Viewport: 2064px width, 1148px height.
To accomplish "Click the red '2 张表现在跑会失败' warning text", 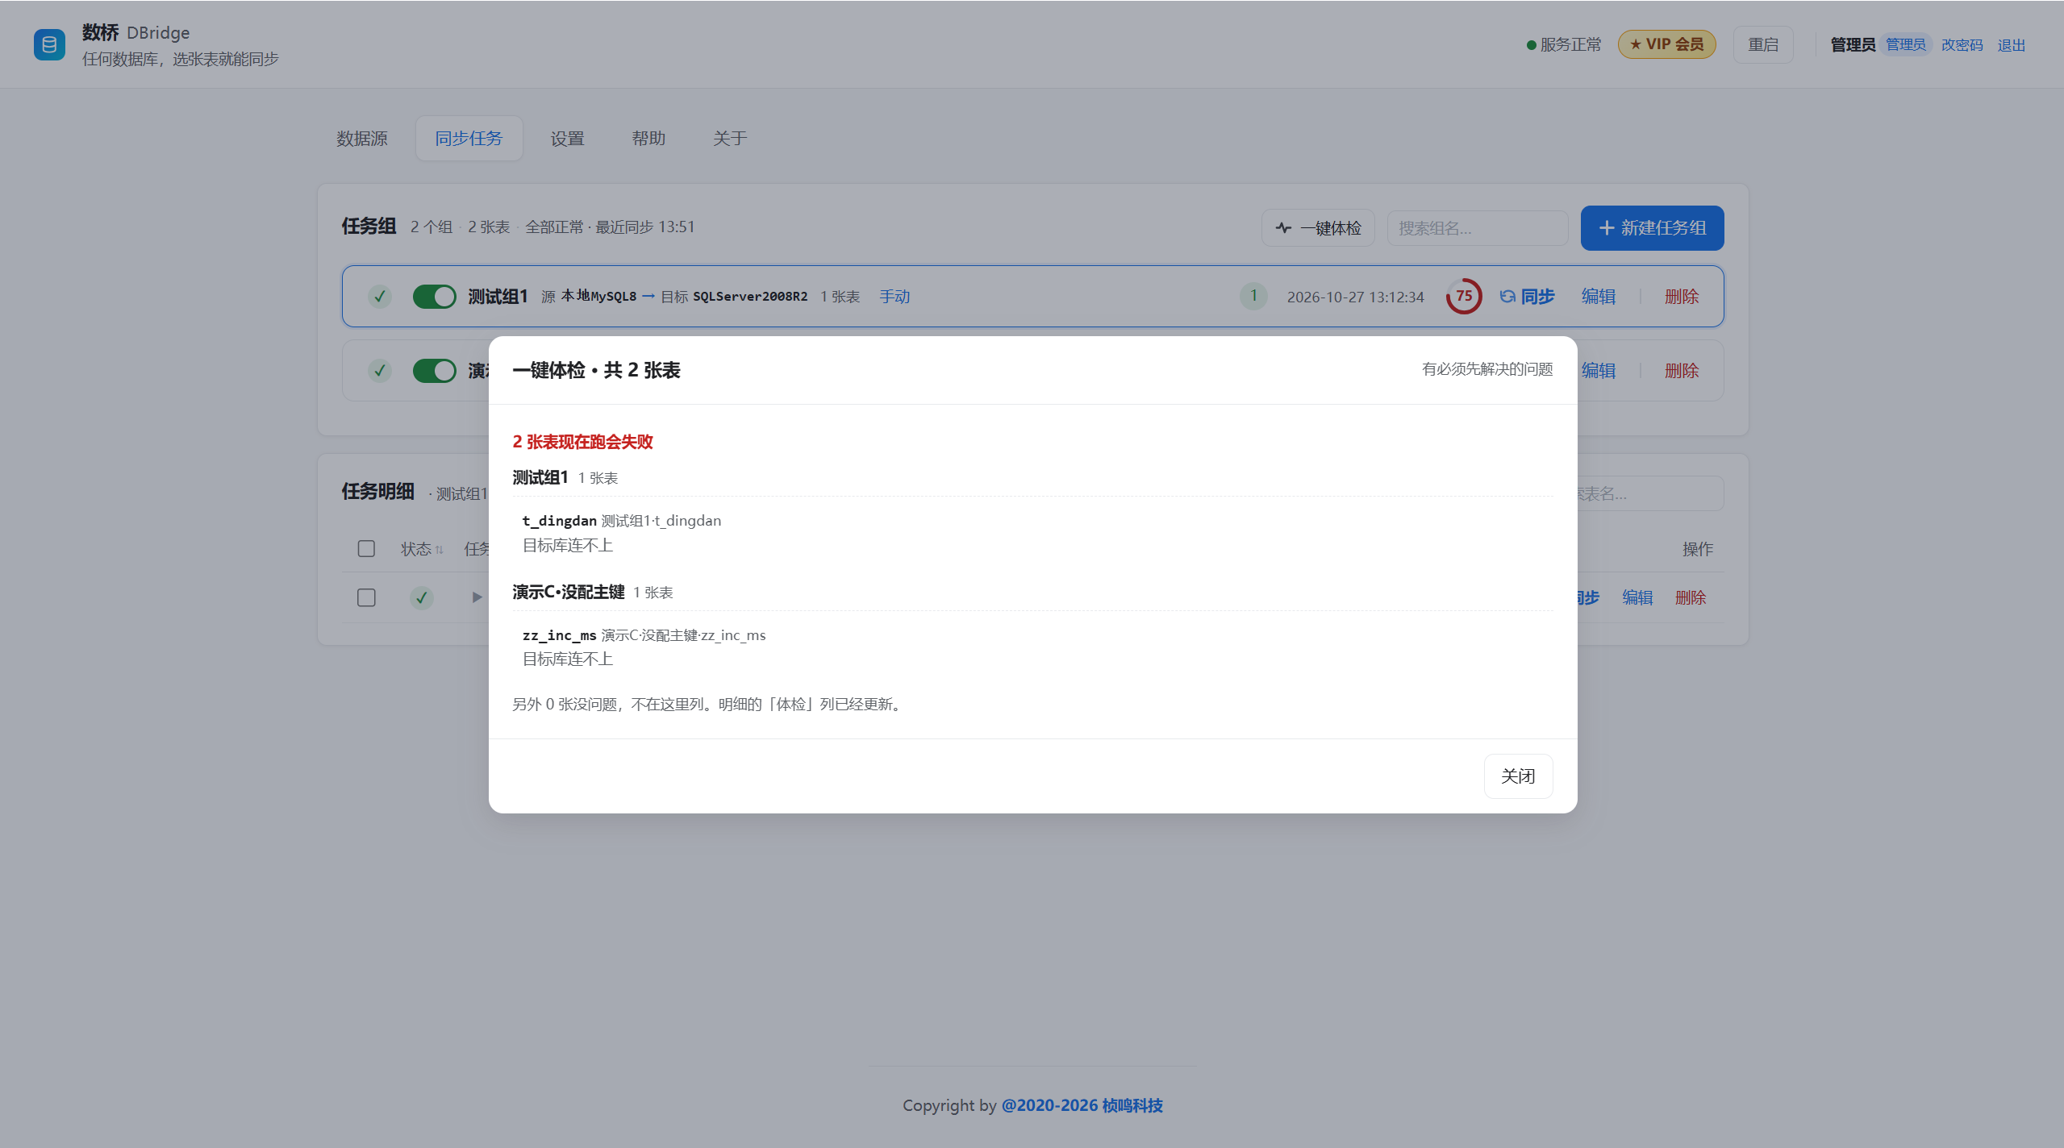I will [x=582, y=442].
